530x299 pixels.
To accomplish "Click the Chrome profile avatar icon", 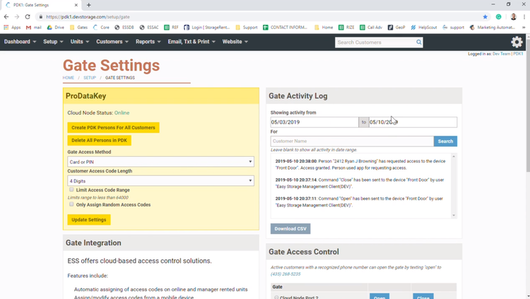I will click(x=513, y=16).
